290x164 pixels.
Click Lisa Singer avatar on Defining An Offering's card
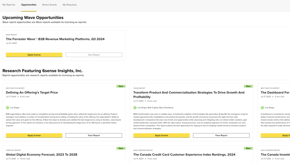pyautogui.click(x=7, y=108)
